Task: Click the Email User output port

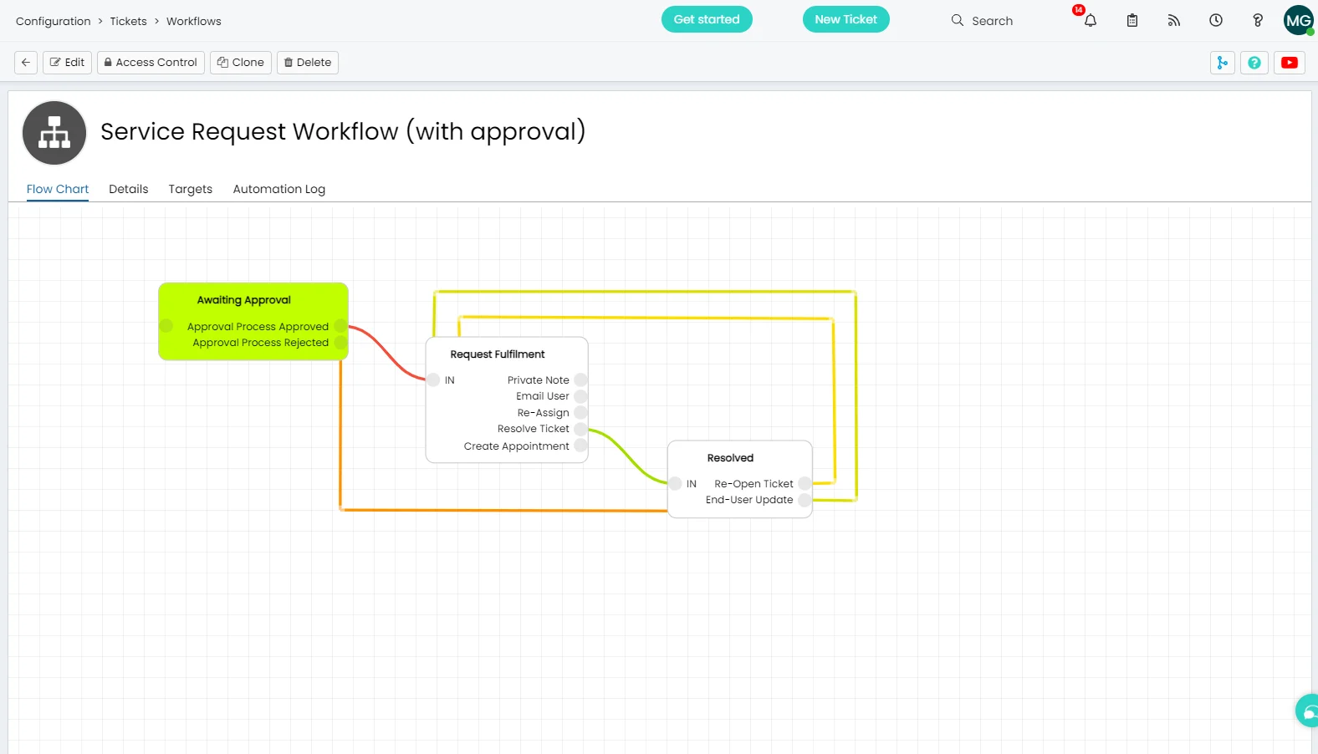Action: point(580,396)
